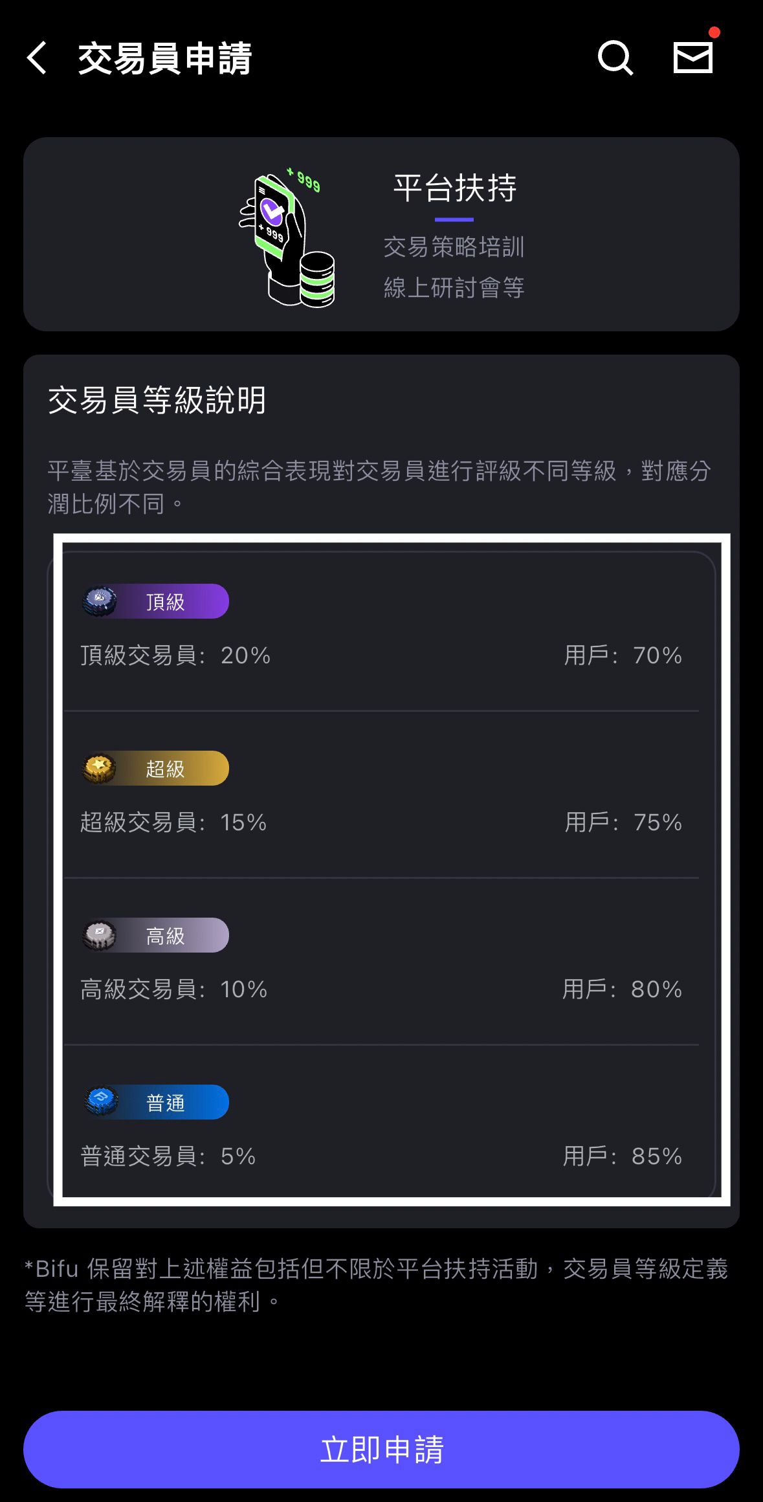The width and height of the screenshot is (763, 1502).
Task: Select the 高級 silver level badge
Action: click(x=166, y=936)
